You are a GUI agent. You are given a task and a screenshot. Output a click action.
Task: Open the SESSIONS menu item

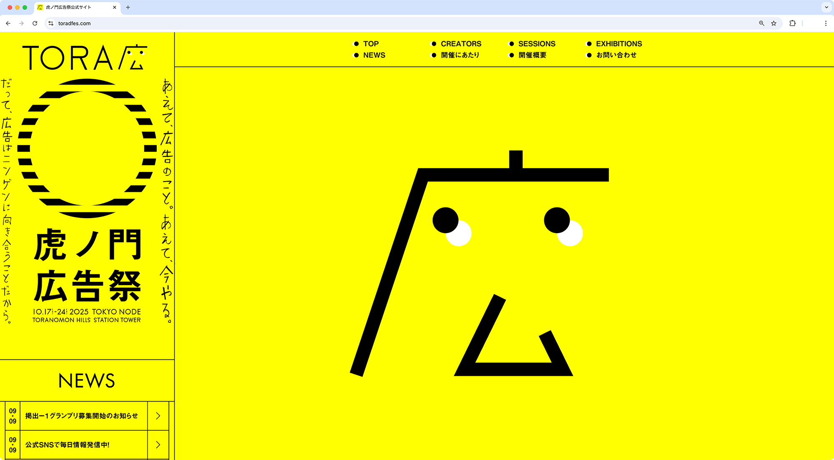(536, 44)
